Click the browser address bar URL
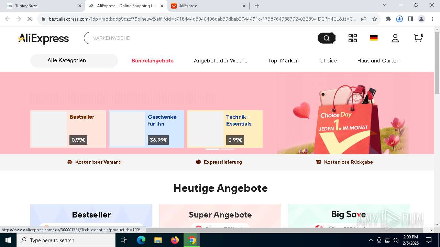Screen dimensions: 440x247 pos(202,19)
